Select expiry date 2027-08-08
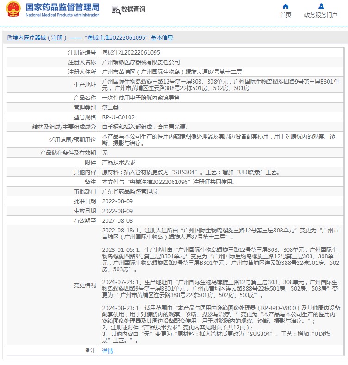This screenshot has height=365, width=348. (x=117, y=221)
